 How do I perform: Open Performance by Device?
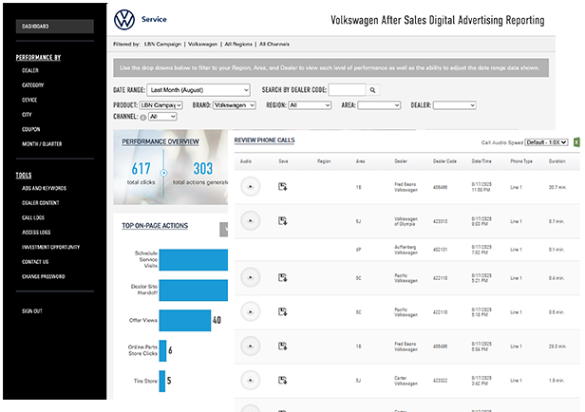coord(29,100)
